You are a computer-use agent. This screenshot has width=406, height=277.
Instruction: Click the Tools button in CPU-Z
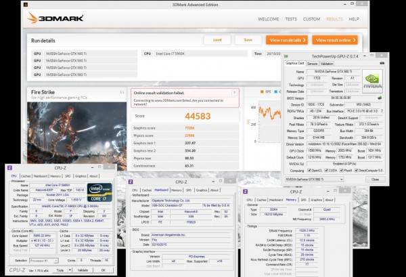coord(60,270)
